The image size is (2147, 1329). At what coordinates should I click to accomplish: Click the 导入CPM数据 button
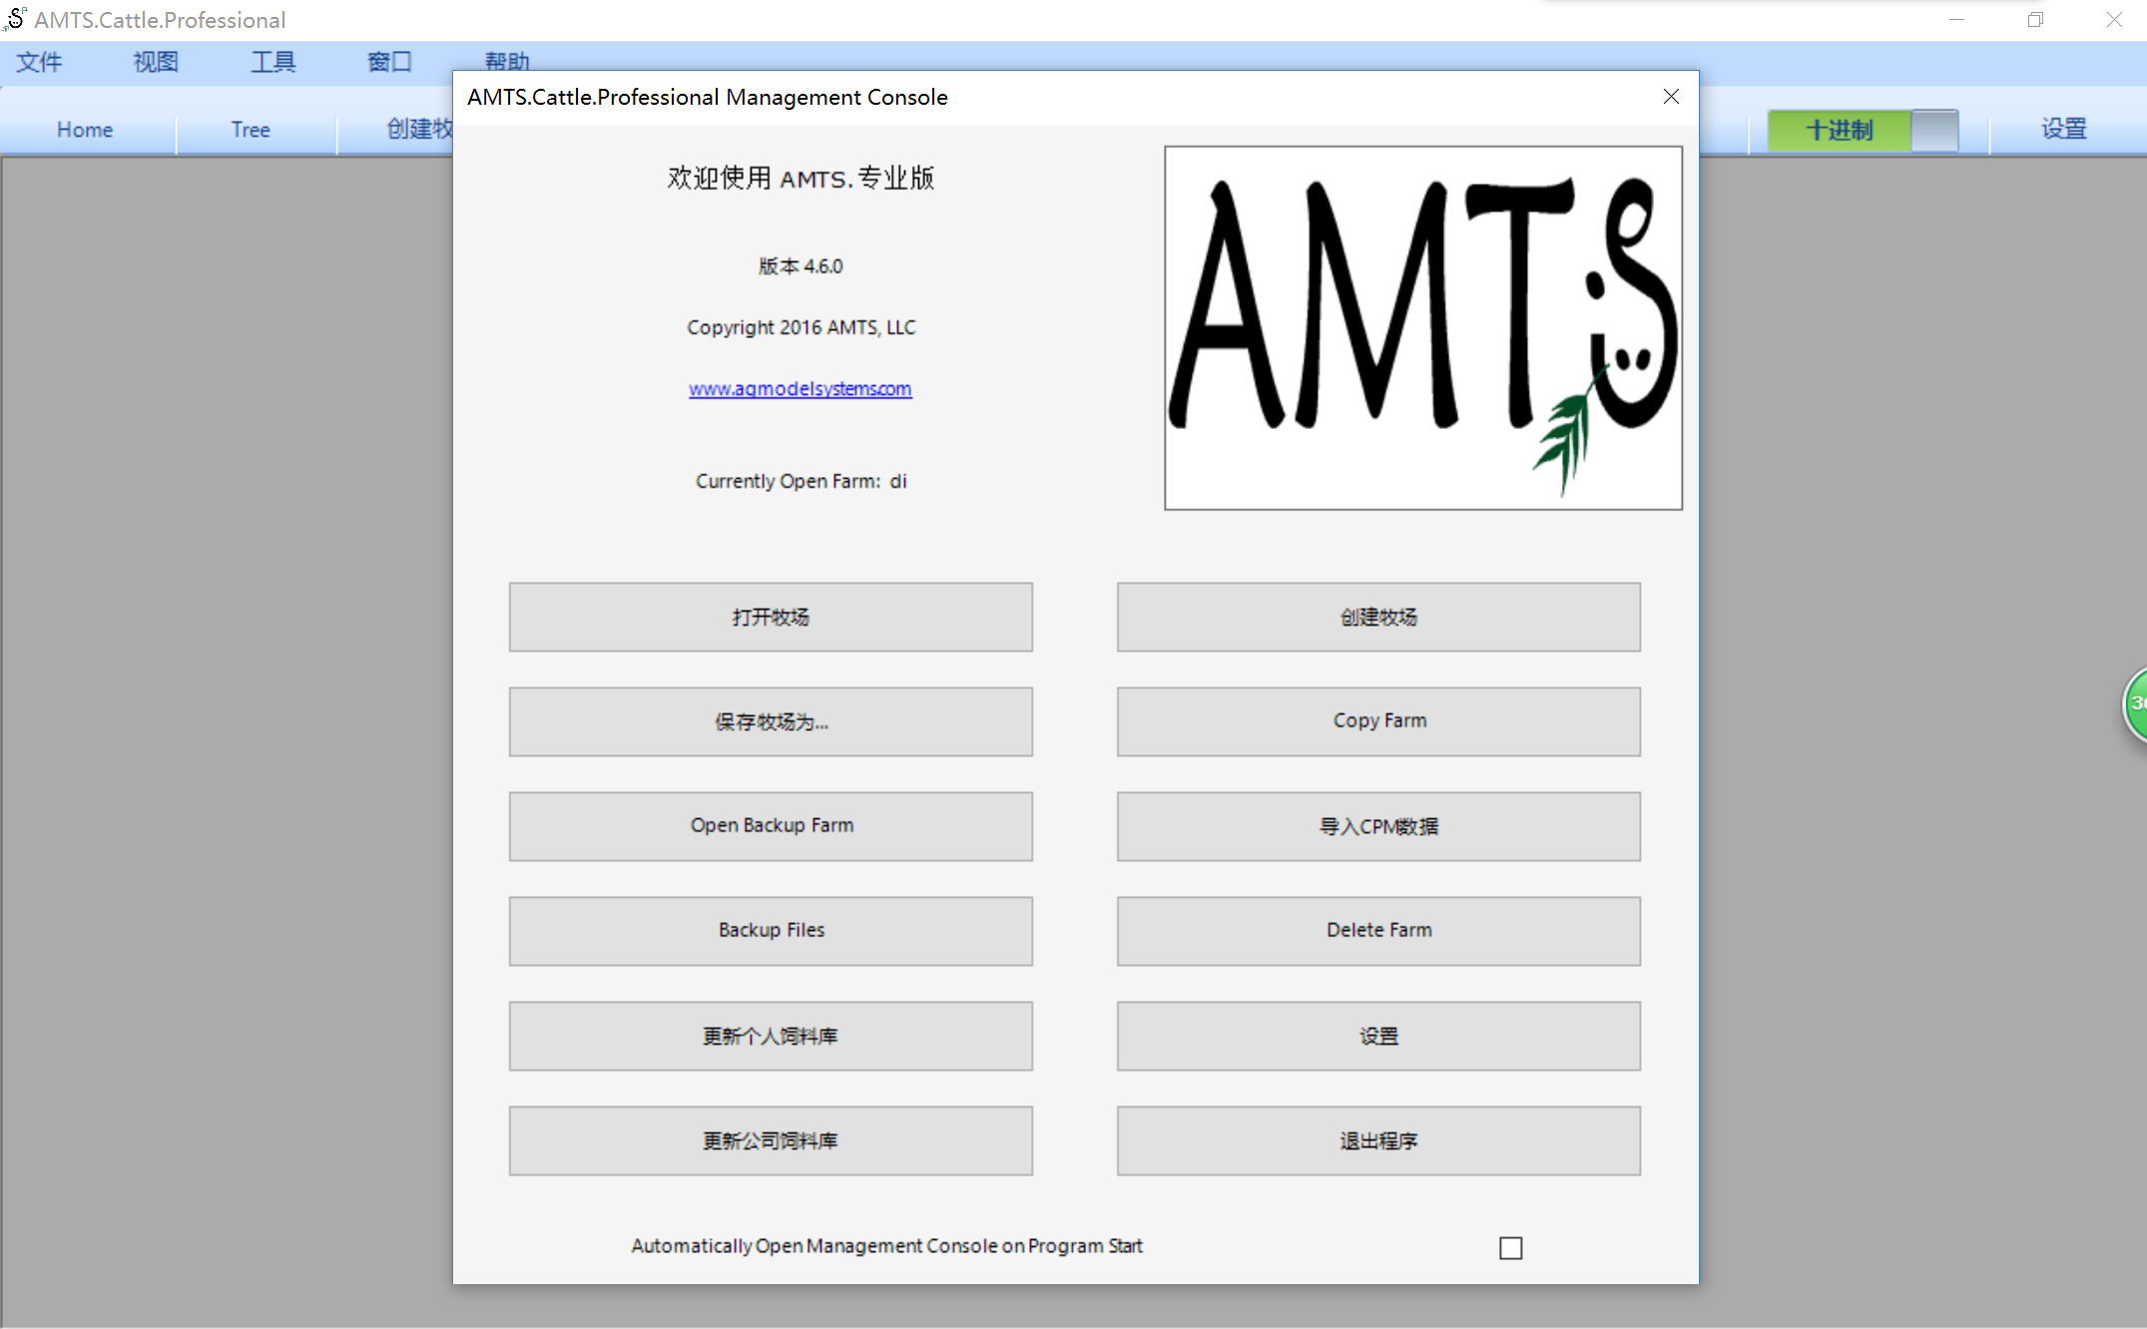[1378, 826]
